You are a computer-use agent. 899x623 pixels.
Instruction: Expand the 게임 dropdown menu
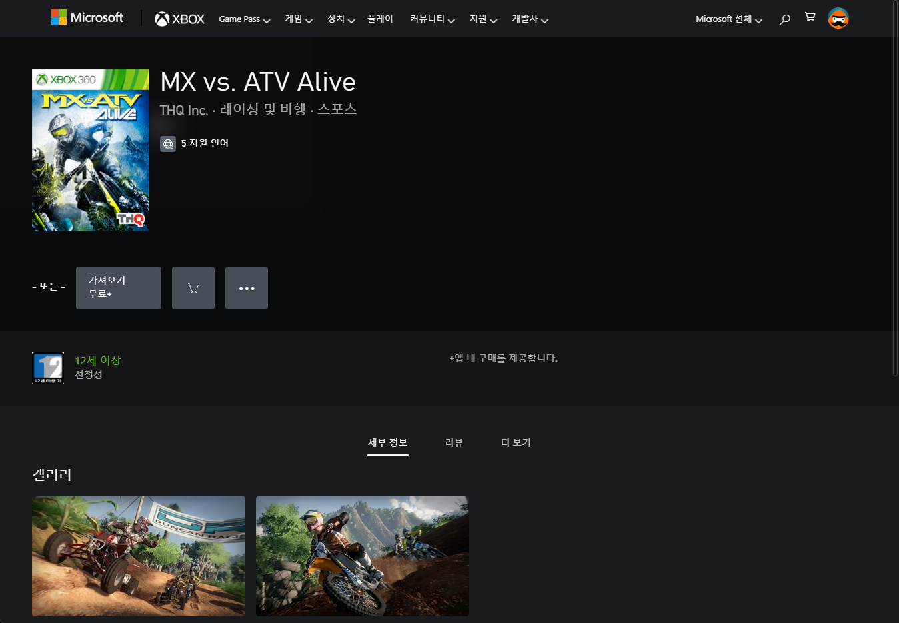[299, 19]
